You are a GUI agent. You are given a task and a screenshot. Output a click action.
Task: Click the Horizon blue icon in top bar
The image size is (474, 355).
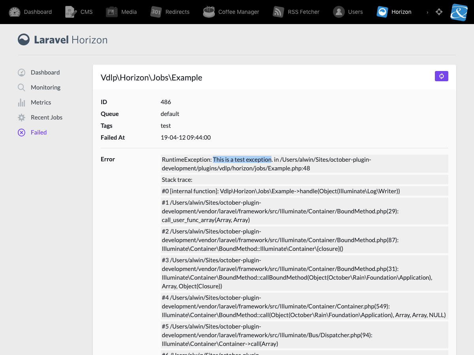click(x=382, y=12)
